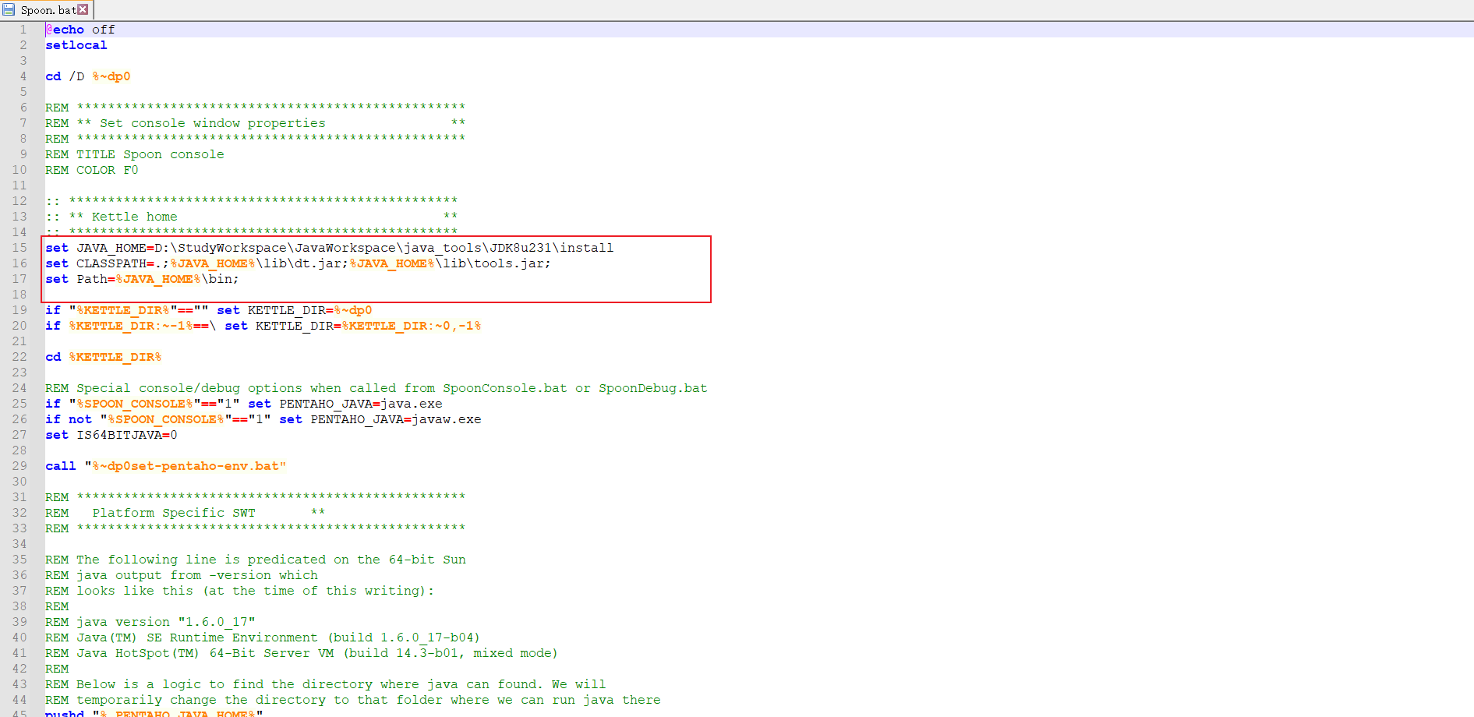Click 'REM java output from -version which' line
The height and width of the screenshot is (717, 1474).
(x=182, y=575)
